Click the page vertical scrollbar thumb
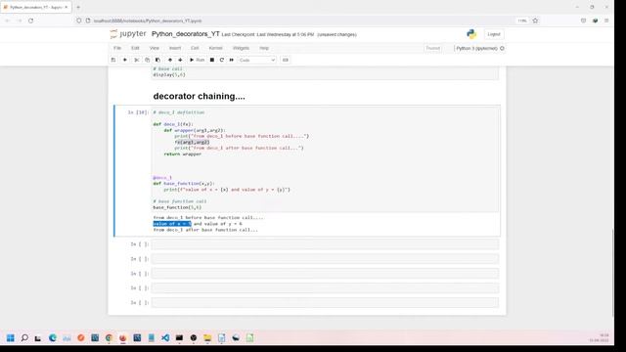Screen dimensions: 626x352 (613, 273)
